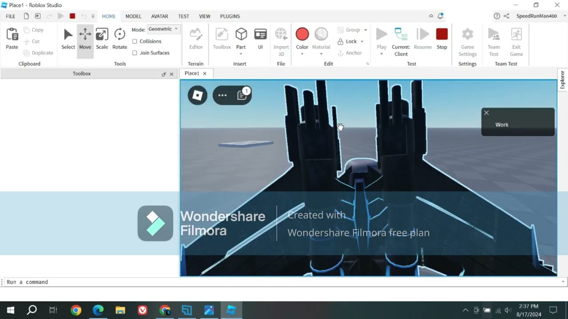The width and height of the screenshot is (568, 319).
Task: Switch to the PLUGINS tab
Action: coord(230,16)
